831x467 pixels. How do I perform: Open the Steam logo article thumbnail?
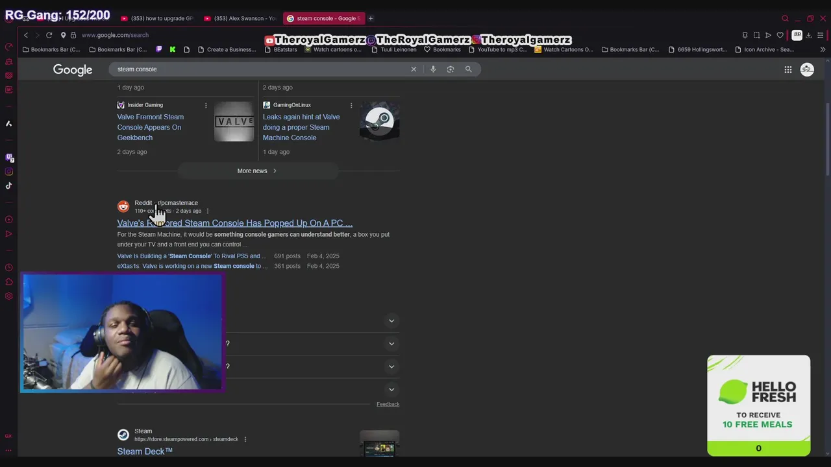380,121
